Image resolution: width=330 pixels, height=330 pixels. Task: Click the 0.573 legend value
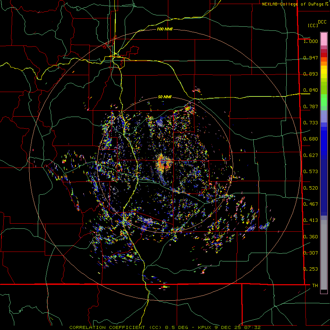311,172
